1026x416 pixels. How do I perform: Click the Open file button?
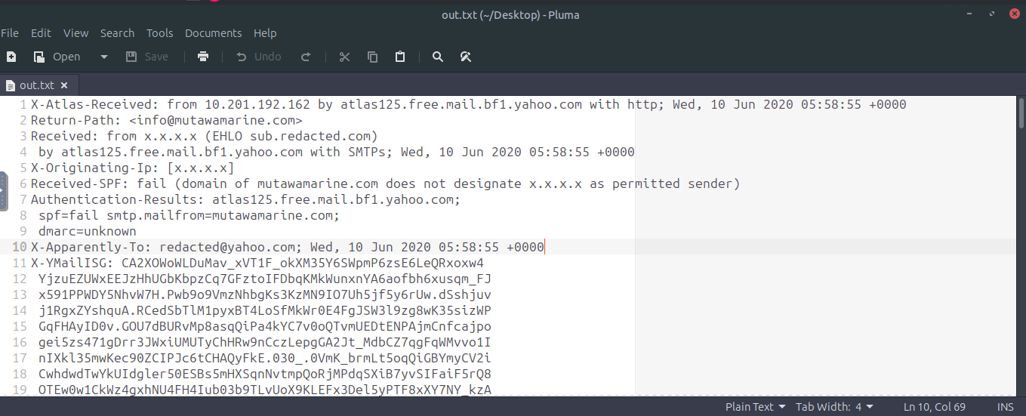coord(57,57)
